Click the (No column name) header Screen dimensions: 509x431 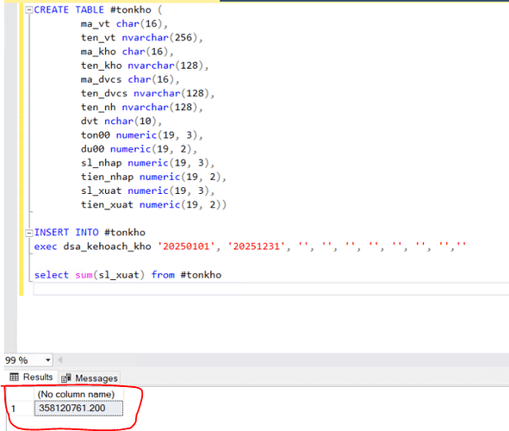[x=77, y=394]
